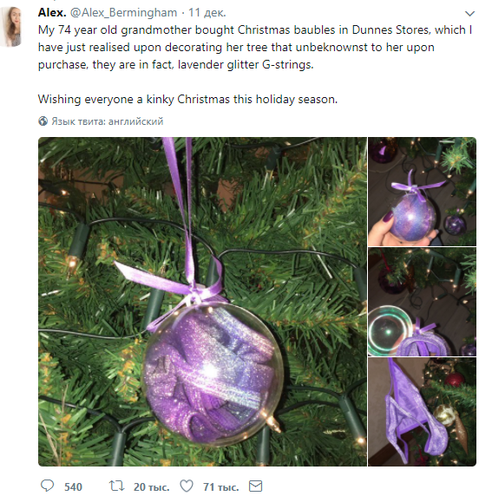The height and width of the screenshot is (496, 479).
Task: Open the photo of opened clear bauble
Action: pos(422,302)
